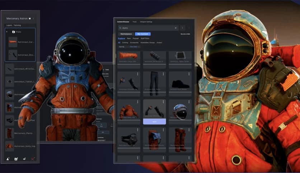Choose the Staff Picks filter
This screenshot has width=300, height=173.
[x=145, y=39]
